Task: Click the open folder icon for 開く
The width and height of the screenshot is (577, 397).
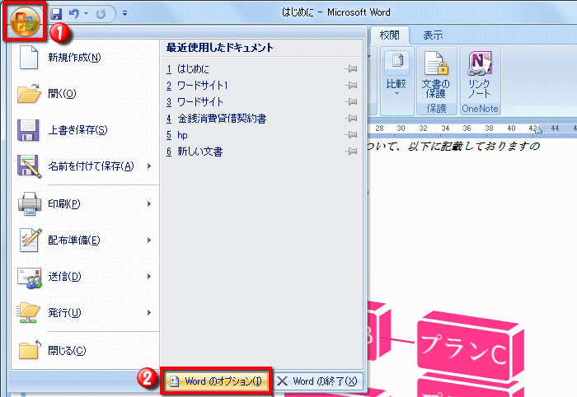Action: point(29,93)
